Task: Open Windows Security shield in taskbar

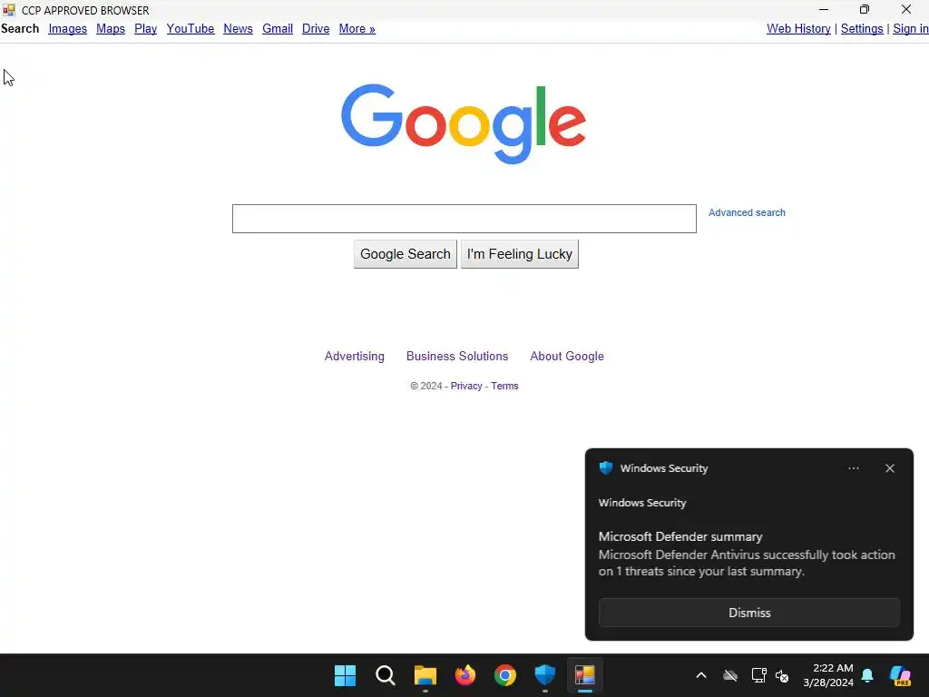Action: click(x=544, y=675)
